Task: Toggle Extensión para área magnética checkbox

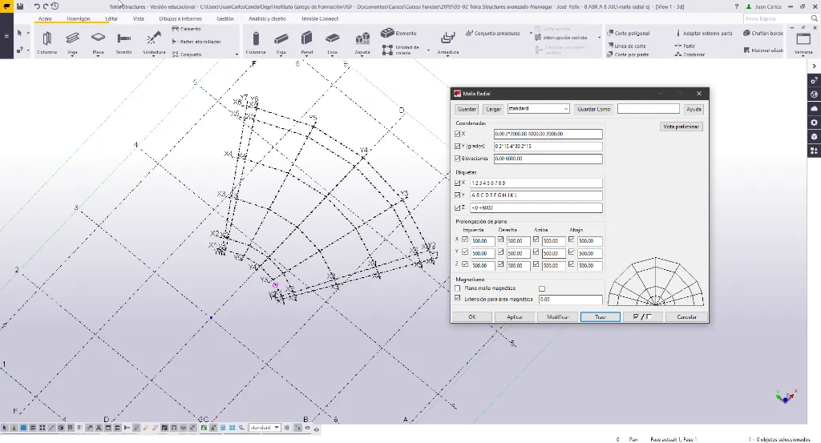Action: 458,299
